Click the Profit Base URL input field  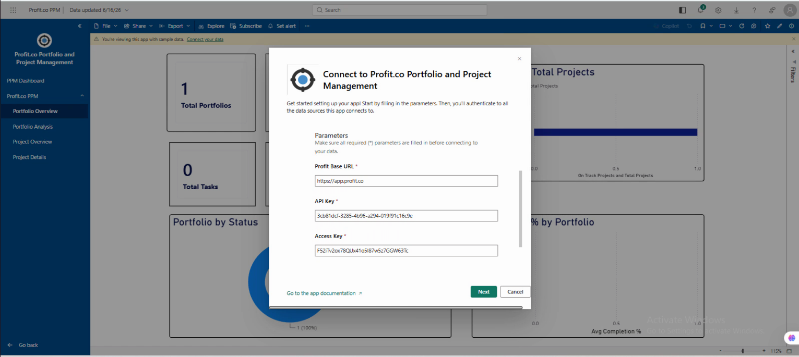coord(406,181)
